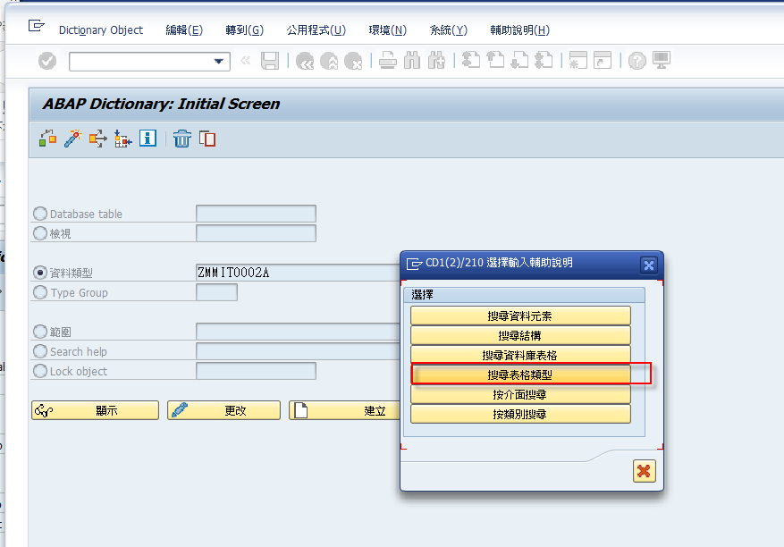Click the 搜尋表格類型 button in the dialog
784x547 pixels.
(x=519, y=374)
